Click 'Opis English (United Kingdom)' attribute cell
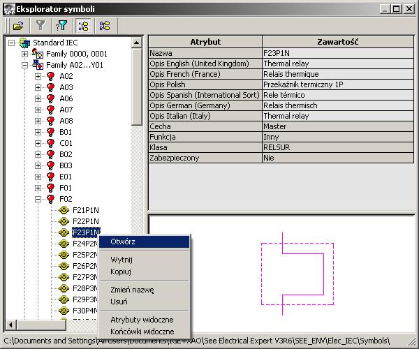 205,64
